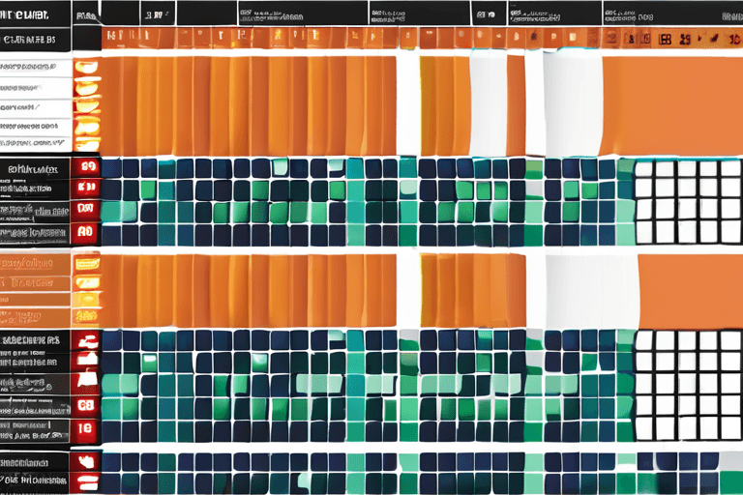Click the "29" icon in the orange header strip

point(686,41)
